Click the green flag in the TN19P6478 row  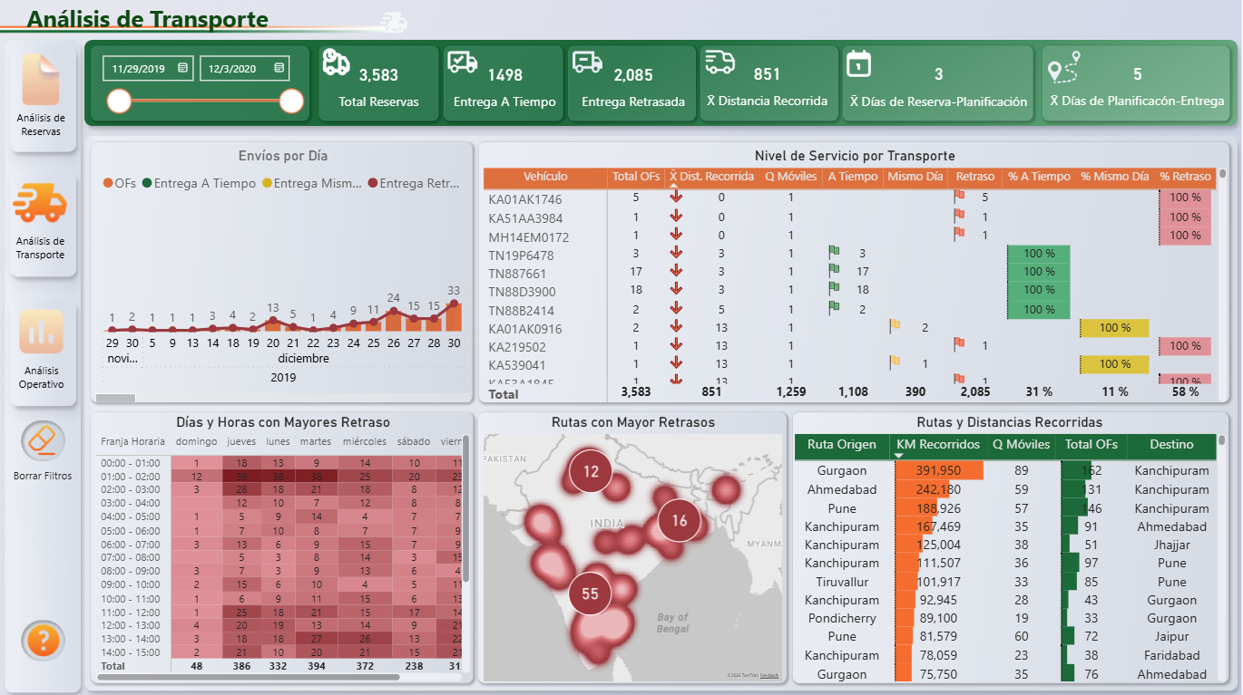pos(833,251)
